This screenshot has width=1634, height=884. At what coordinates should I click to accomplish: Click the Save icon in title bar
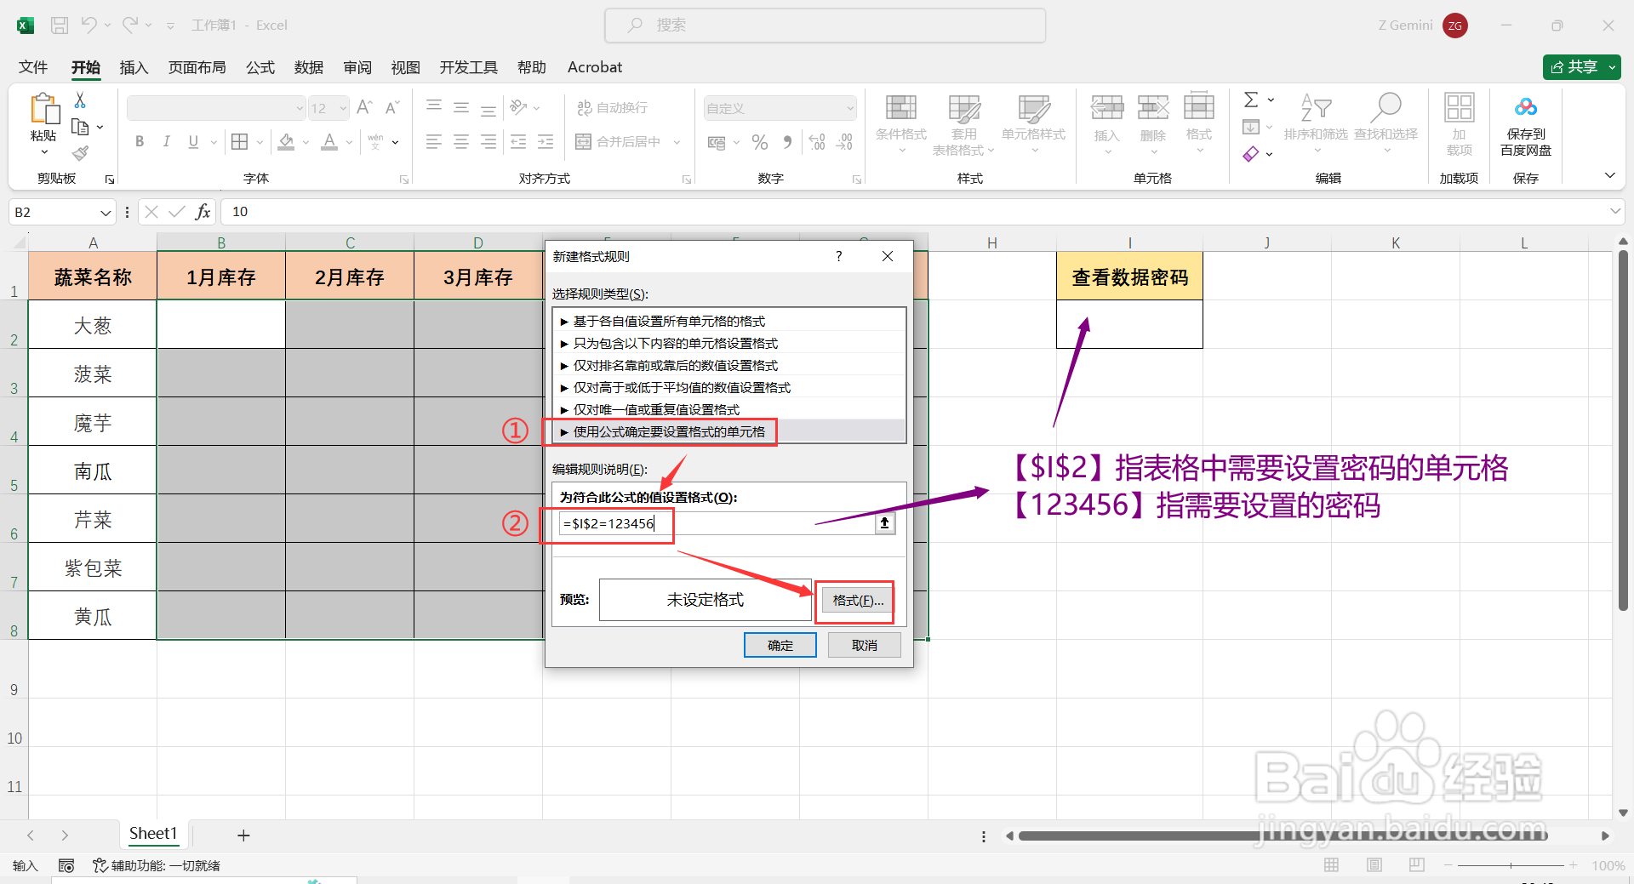tap(60, 25)
